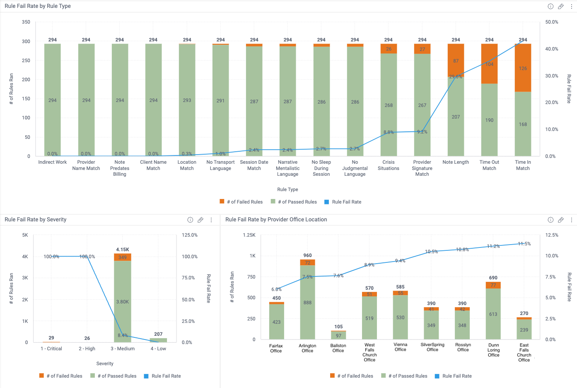This screenshot has height=388, width=577.
Task: Select the orange 77 segment for Dunn Loring Office
Action: click(x=493, y=285)
